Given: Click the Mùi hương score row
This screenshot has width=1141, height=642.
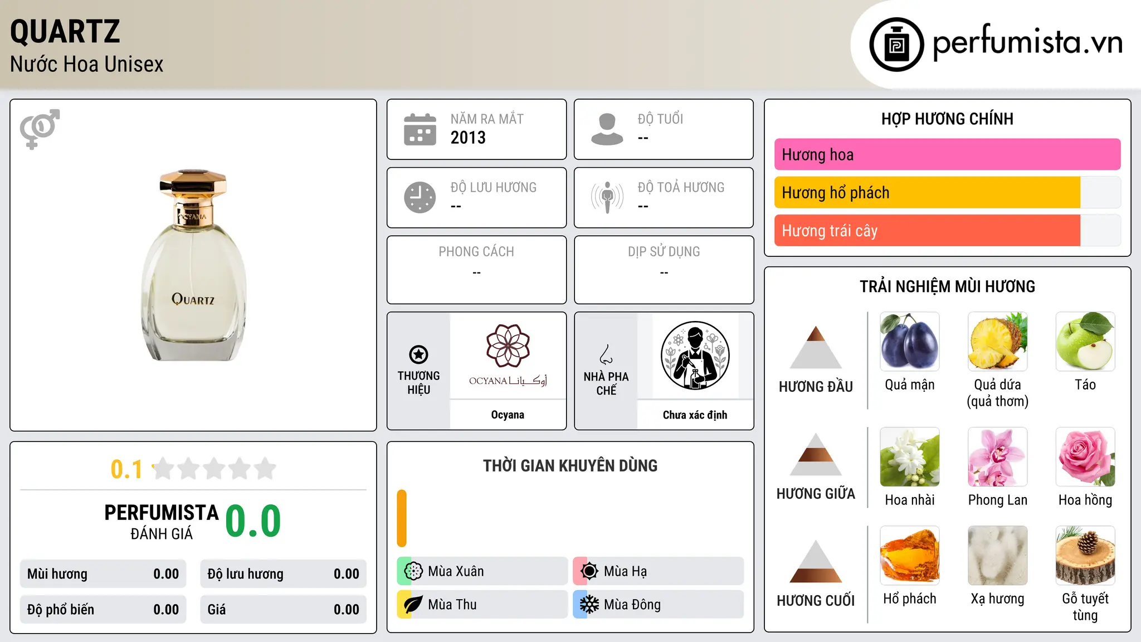Looking at the screenshot, I should click(x=103, y=574).
